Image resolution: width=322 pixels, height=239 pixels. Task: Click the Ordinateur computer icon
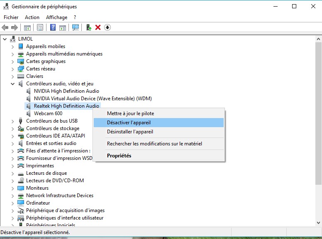point(21,203)
